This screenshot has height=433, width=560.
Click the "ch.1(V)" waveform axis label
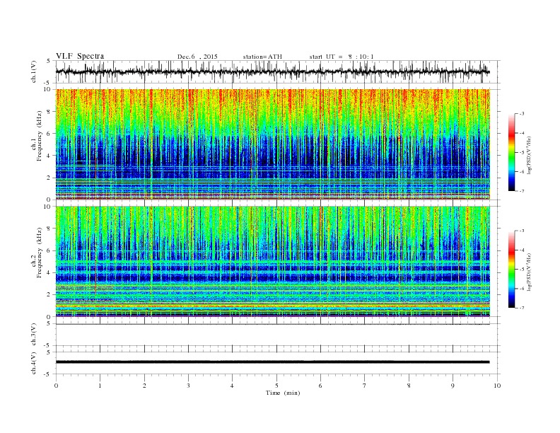[x=34, y=71]
